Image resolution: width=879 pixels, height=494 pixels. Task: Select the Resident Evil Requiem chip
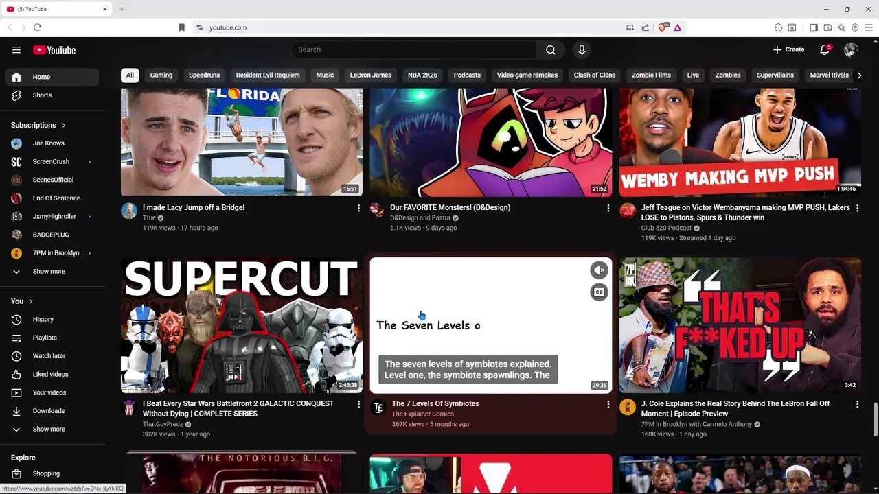(x=268, y=75)
